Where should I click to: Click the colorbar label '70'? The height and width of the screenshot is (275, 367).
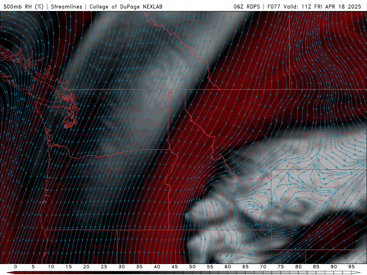tap(263, 267)
